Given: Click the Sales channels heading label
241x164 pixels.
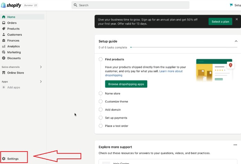Looking at the screenshot, I should pos(11,67).
